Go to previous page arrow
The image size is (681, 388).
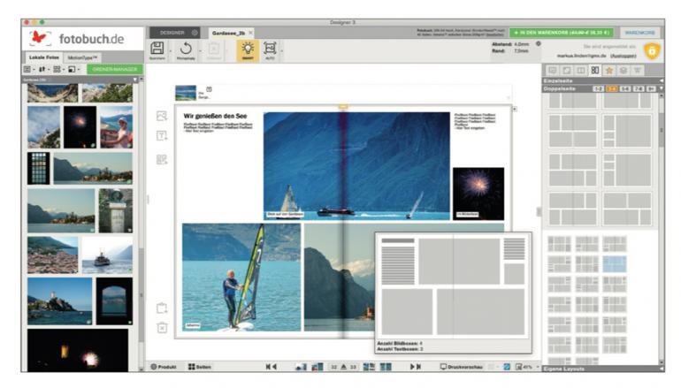(274, 367)
